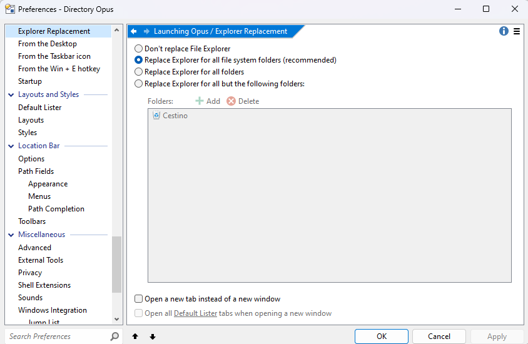Open the Styles page
The height and width of the screenshot is (344, 528).
pyautogui.click(x=28, y=133)
